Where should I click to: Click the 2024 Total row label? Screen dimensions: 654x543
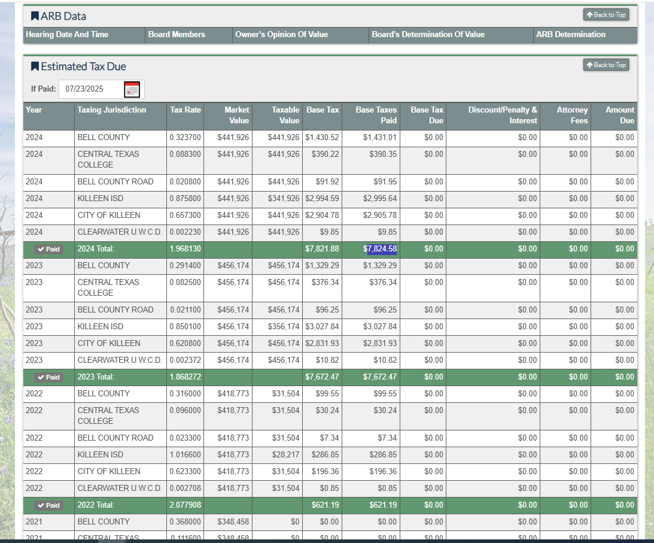point(96,249)
